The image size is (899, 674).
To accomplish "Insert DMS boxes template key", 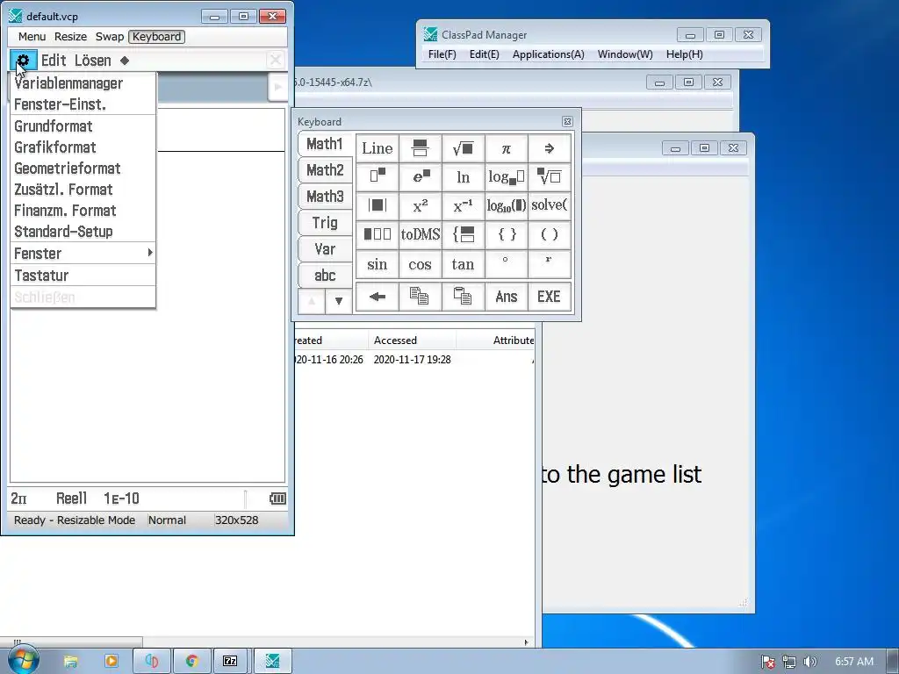I will coord(378,234).
